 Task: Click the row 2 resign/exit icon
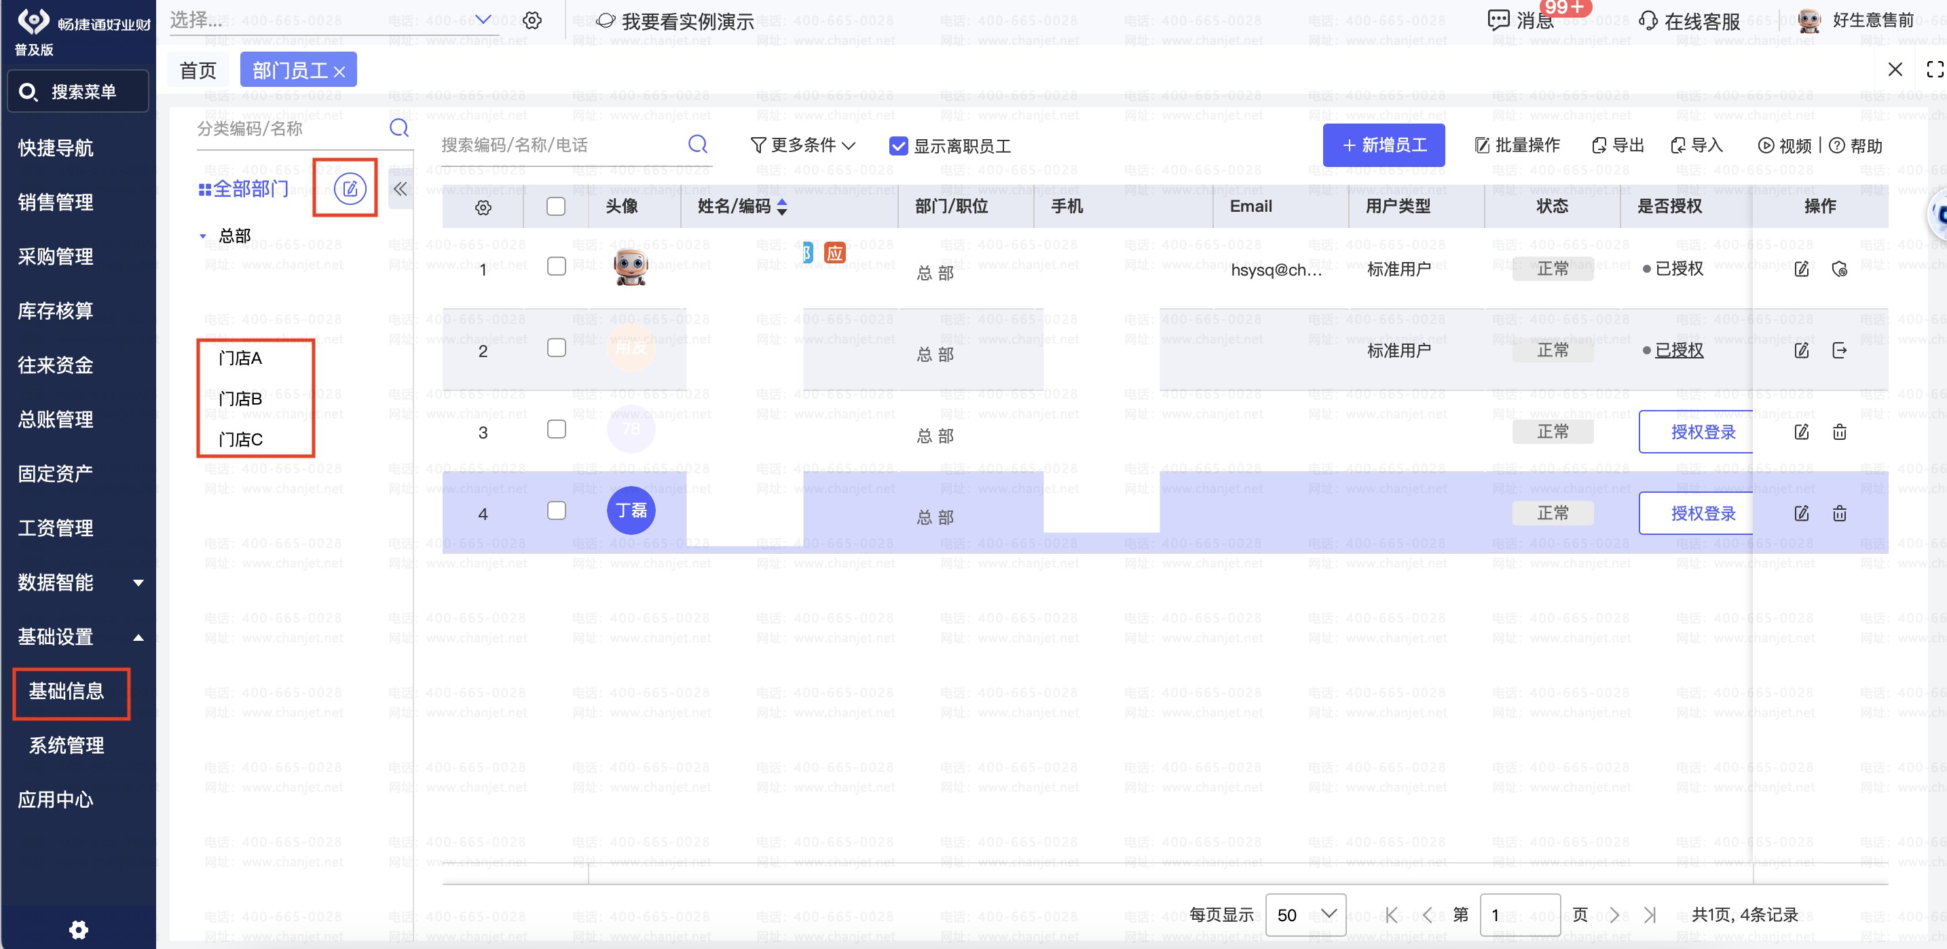(1840, 350)
